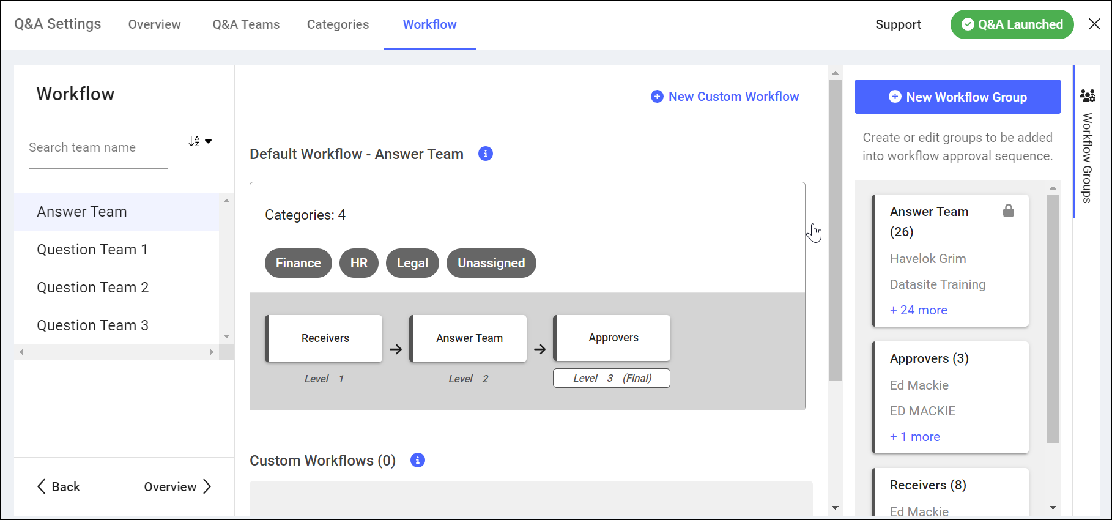Click the Q&A Launched status button
The image size is (1112, 520).
pos(1012,24)
